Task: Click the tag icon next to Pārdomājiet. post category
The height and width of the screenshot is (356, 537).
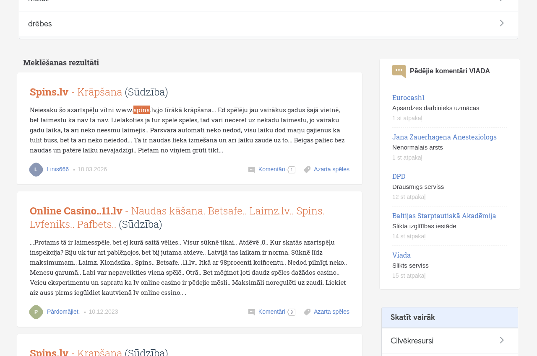Action: click(x=307, y=312)
